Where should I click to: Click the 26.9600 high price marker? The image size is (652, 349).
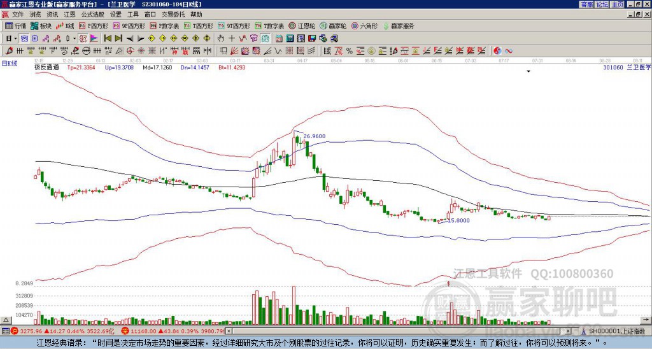click(x=315, y=136)
